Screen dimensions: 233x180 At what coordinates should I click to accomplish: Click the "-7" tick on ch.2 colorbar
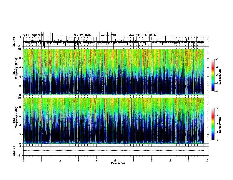click(217, 140)
